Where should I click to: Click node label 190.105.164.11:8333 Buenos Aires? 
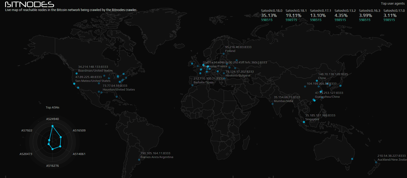(x=157, y=155)
